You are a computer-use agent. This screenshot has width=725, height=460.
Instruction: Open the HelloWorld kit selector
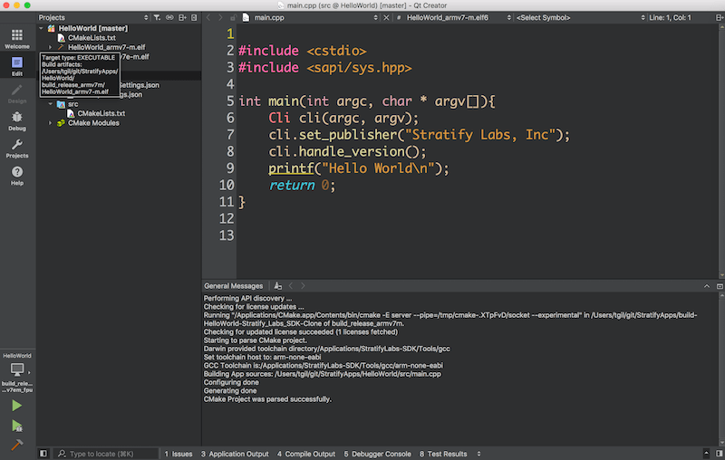coord(17,372)
